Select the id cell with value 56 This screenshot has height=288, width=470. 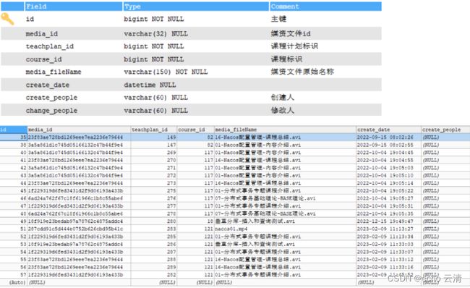(x=14, y=267)
